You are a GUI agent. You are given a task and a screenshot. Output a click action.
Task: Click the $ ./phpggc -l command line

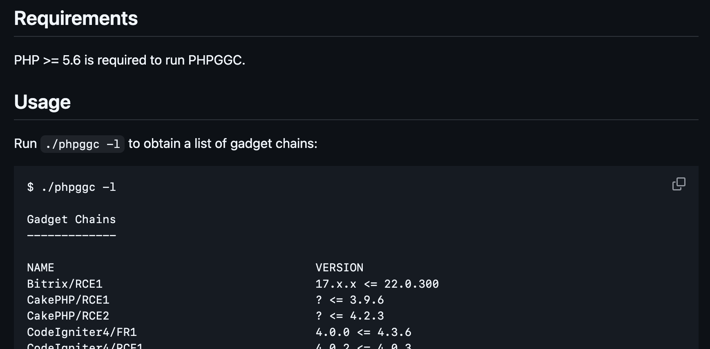pyautogui.click(x=71, y=187)
